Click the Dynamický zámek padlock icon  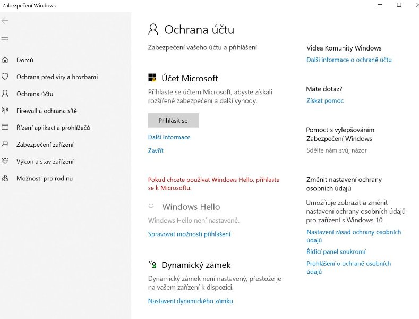pyautogui.click(x=152, y=264)
